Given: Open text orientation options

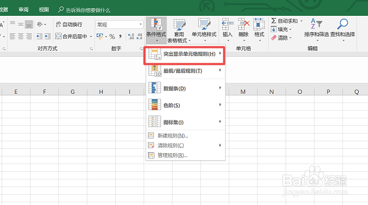Looking at the screenshot, I should pyautogui.click(x=41, y=24).
